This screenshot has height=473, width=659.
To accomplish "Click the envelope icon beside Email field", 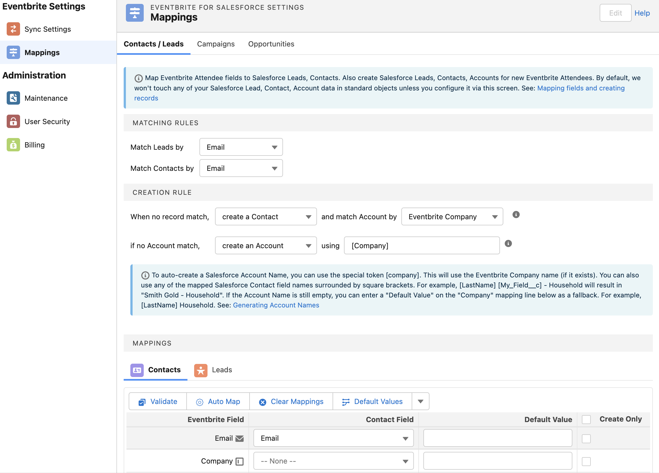I will (240, 438).
